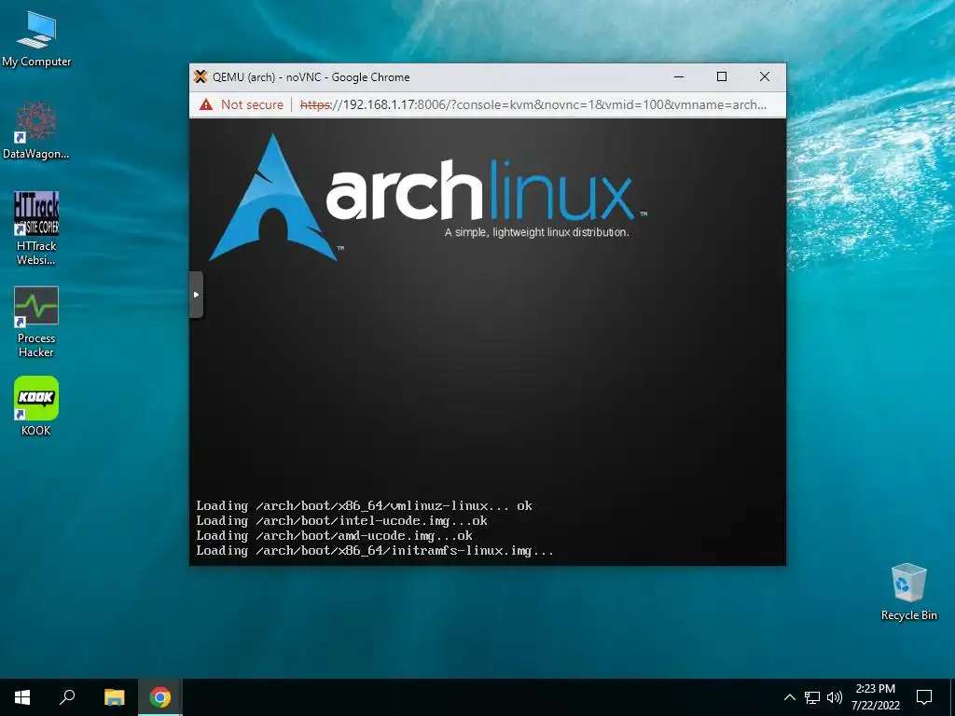Open the My Computer desktop icon
Image resolution: width=955 pixels, height=716 pixels.
[x=36, y=40]
